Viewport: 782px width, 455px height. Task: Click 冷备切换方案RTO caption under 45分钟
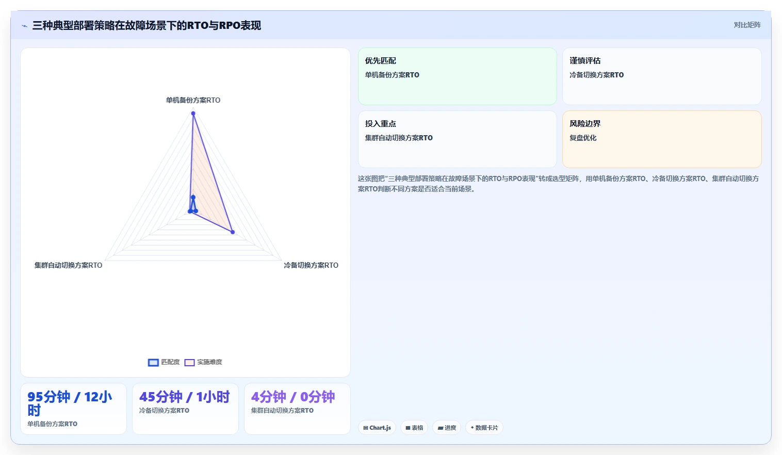[x=164, y=411]
